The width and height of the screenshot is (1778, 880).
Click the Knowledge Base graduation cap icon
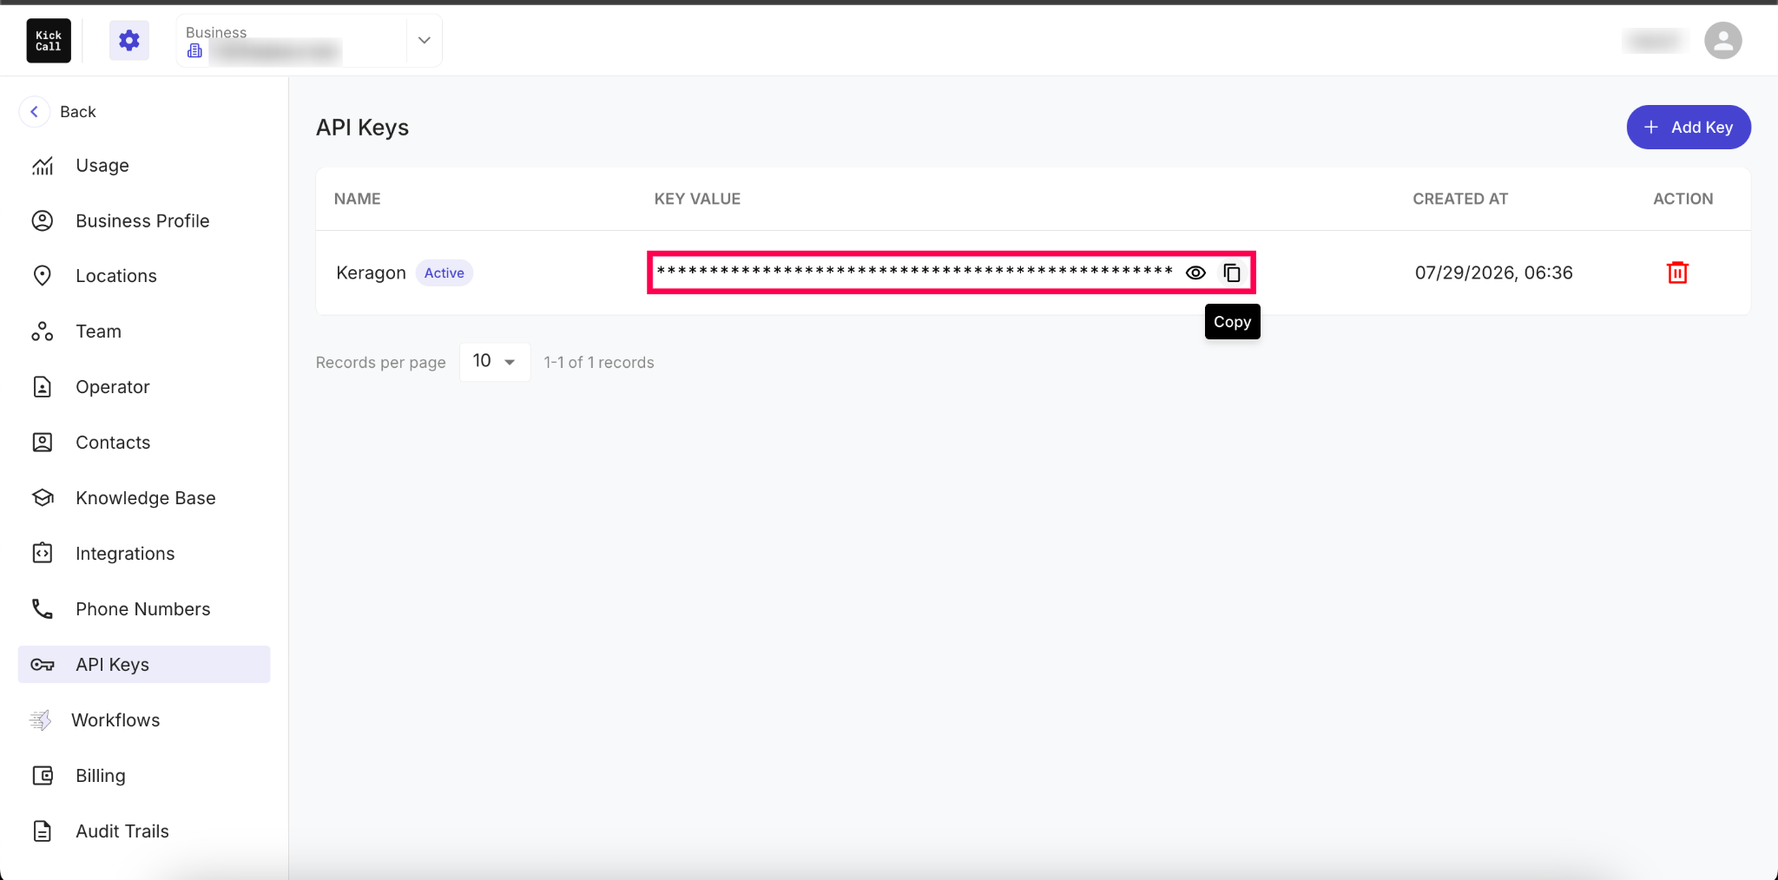click(43, 498)
